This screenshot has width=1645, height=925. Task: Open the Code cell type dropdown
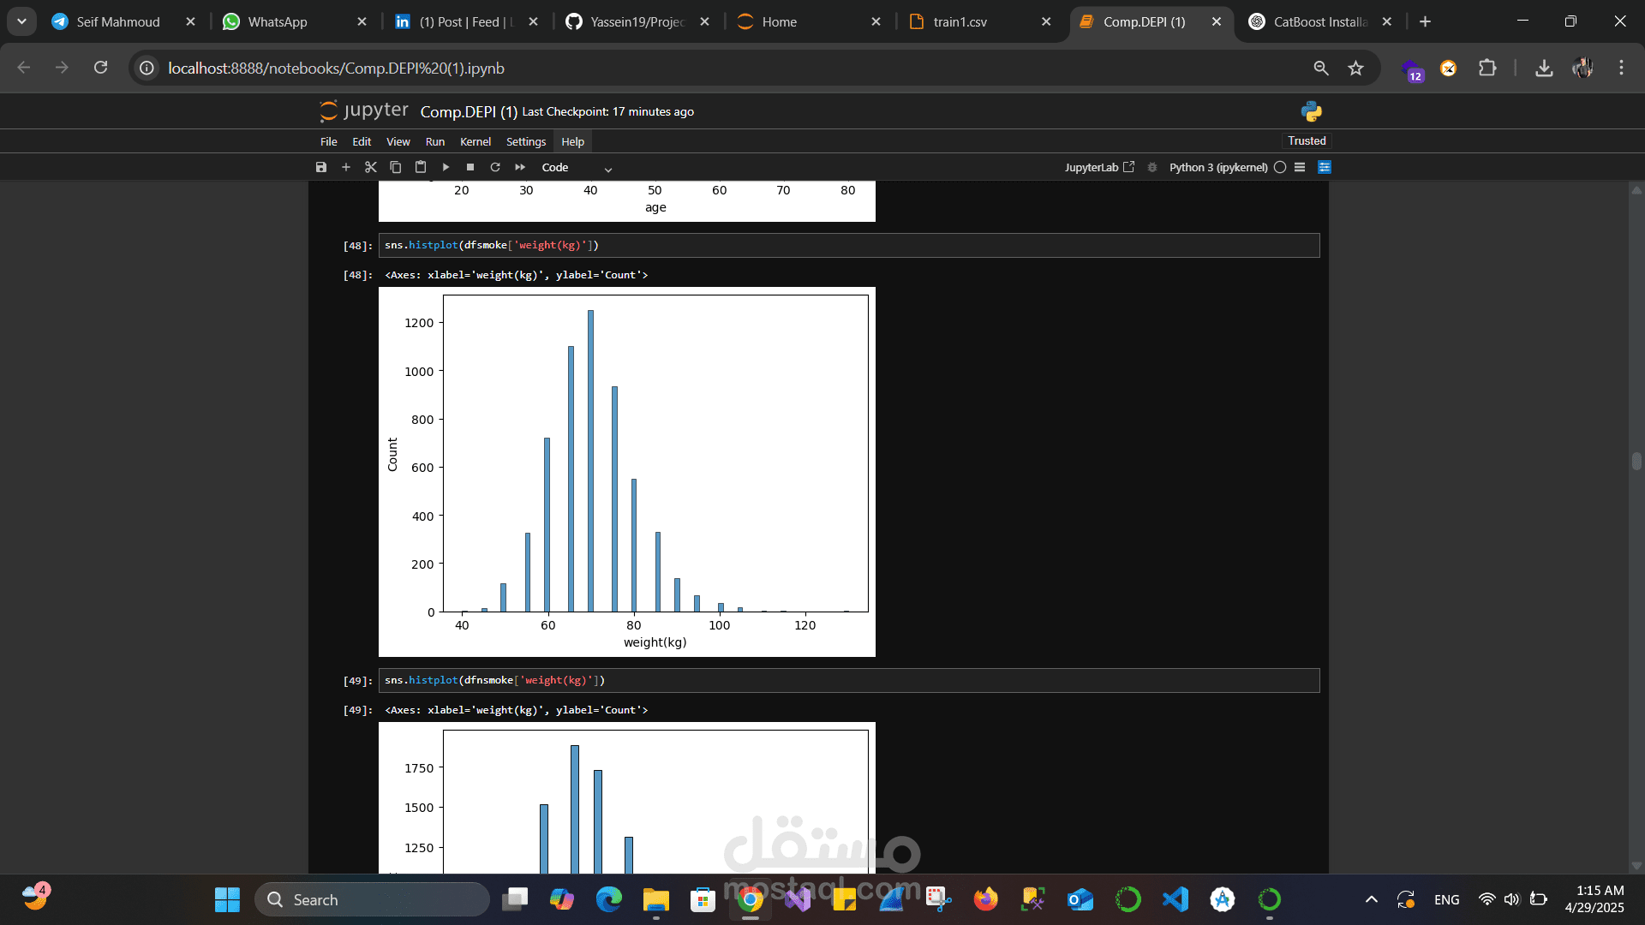(577, 168)
